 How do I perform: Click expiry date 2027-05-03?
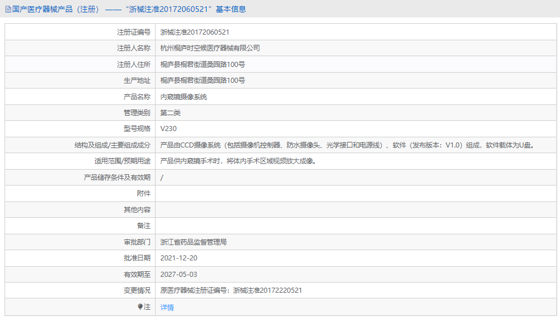pyautogui.click(x=178, y=275)
